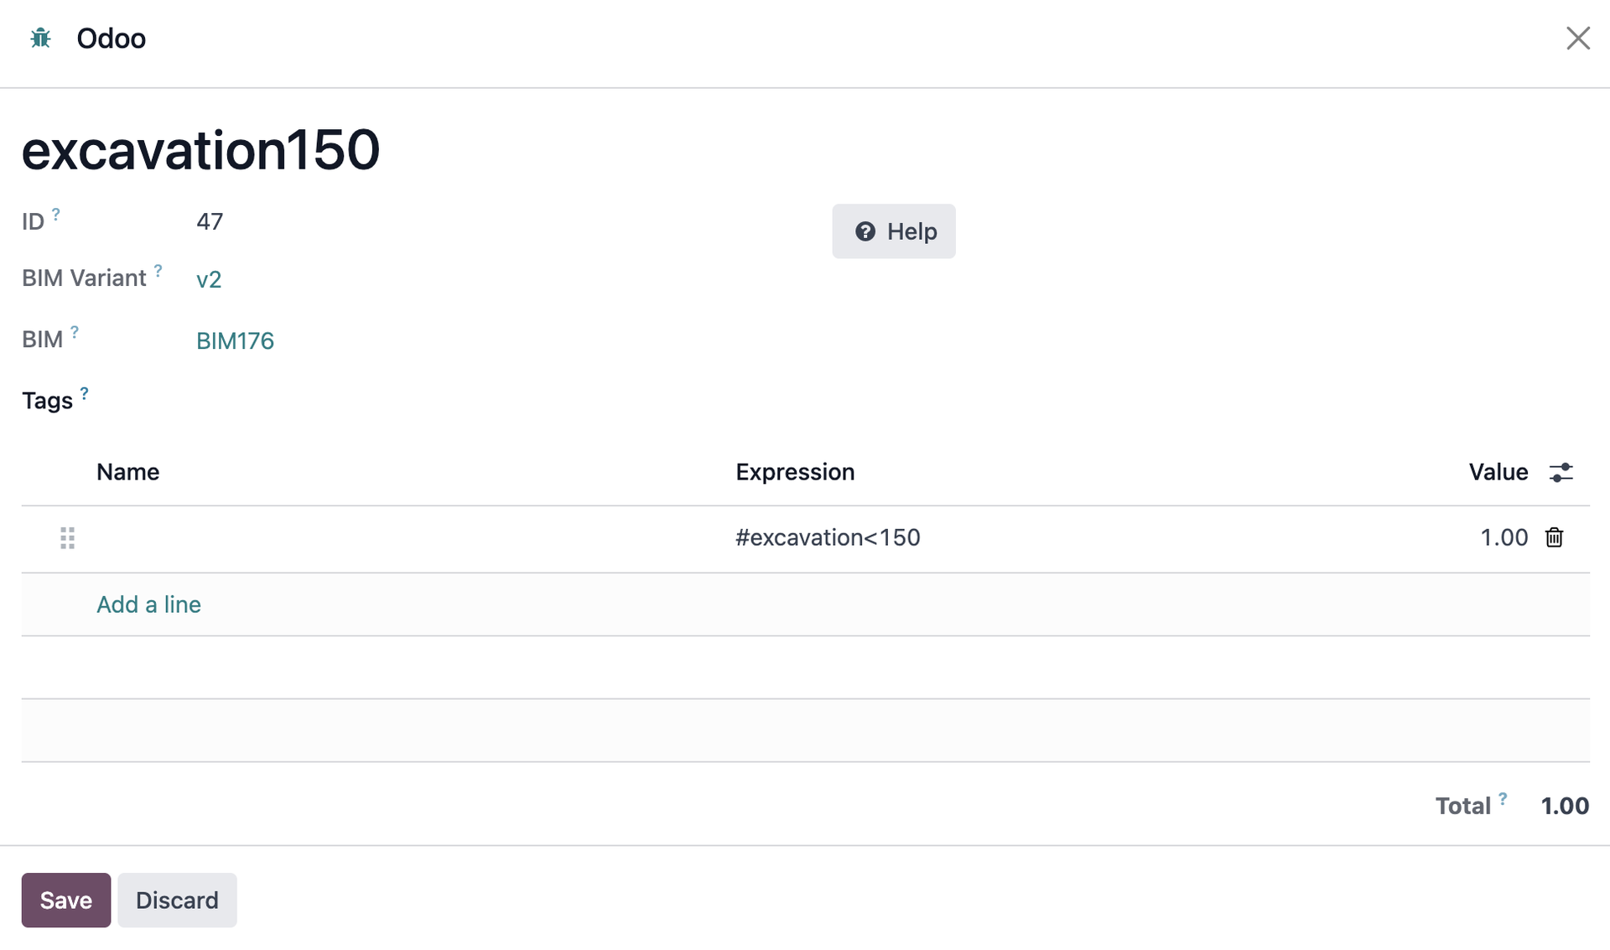Show Total field help question mark
Viewport: 1610px width, 950px height.
[1503, 798]
